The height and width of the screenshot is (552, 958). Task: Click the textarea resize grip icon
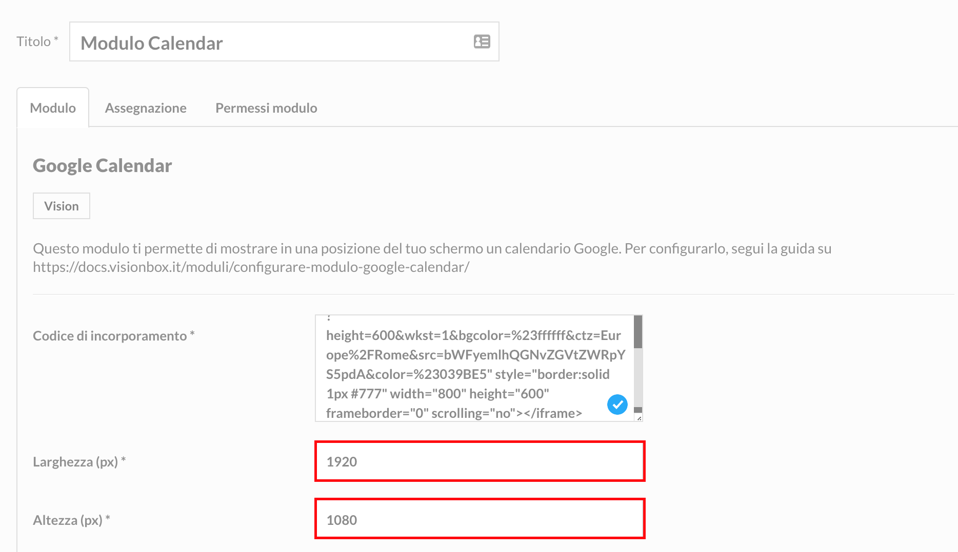[638, 418]
